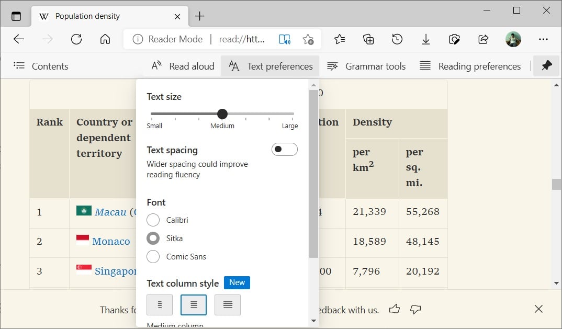Open the browser Downloads list
This screenshot has height=329, width=562.
pyautogui.click(x=425, y=39)
